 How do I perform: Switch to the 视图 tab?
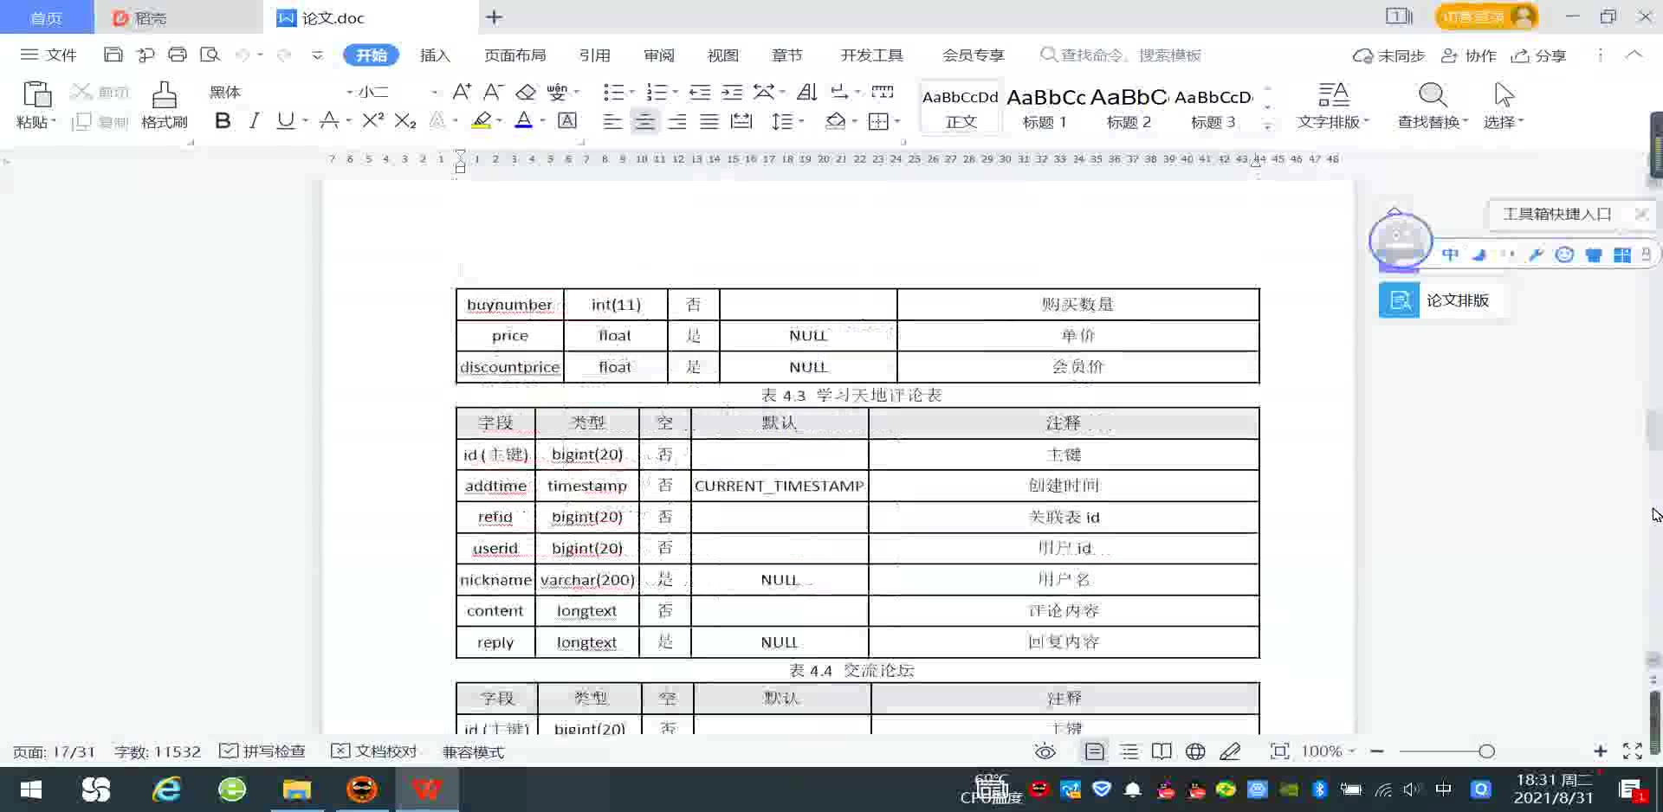point(723,55)
